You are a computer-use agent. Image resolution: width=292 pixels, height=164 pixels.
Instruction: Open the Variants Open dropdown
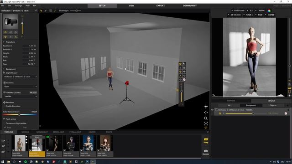click(20, 87)
